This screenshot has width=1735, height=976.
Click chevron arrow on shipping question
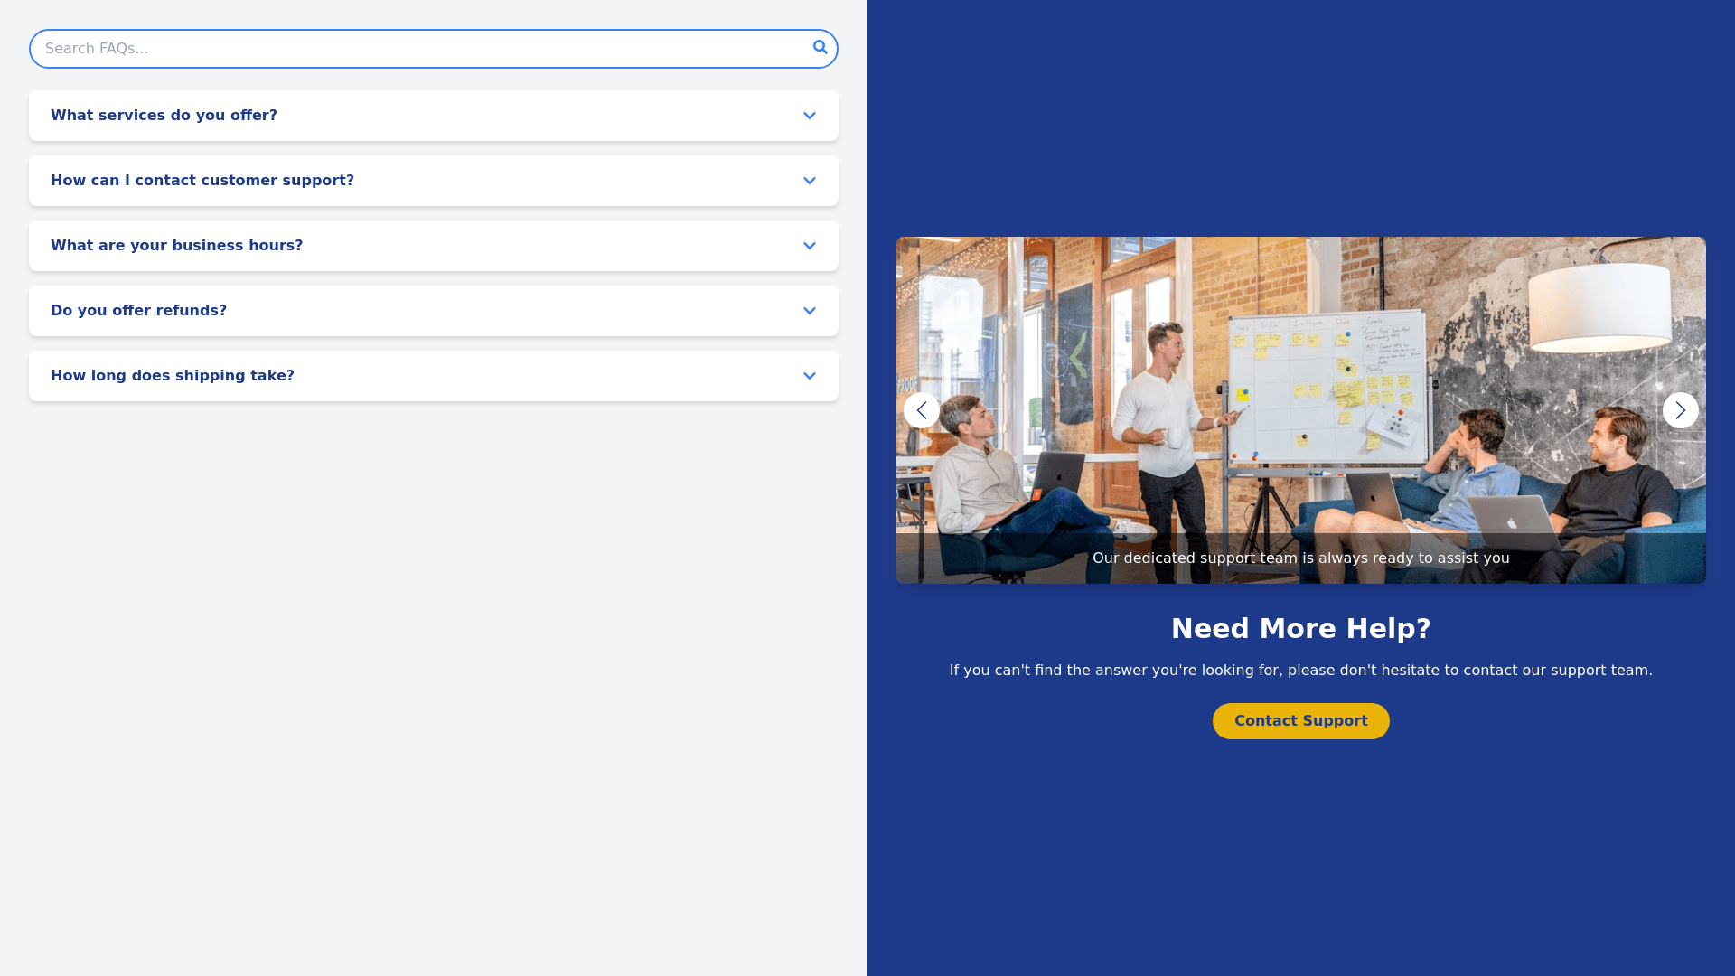(809, 376)
